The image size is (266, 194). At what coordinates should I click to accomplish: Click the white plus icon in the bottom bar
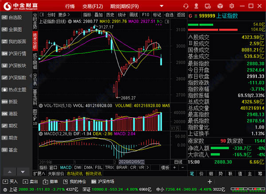pyautogui.click(x=210, y=182)
